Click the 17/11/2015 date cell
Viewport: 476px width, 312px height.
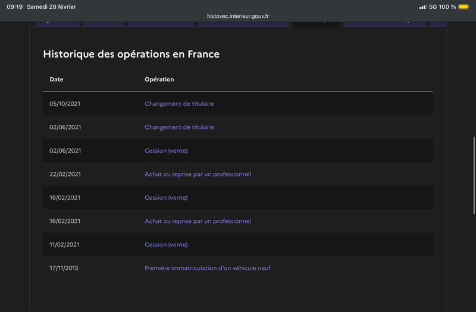click(64, 268)
